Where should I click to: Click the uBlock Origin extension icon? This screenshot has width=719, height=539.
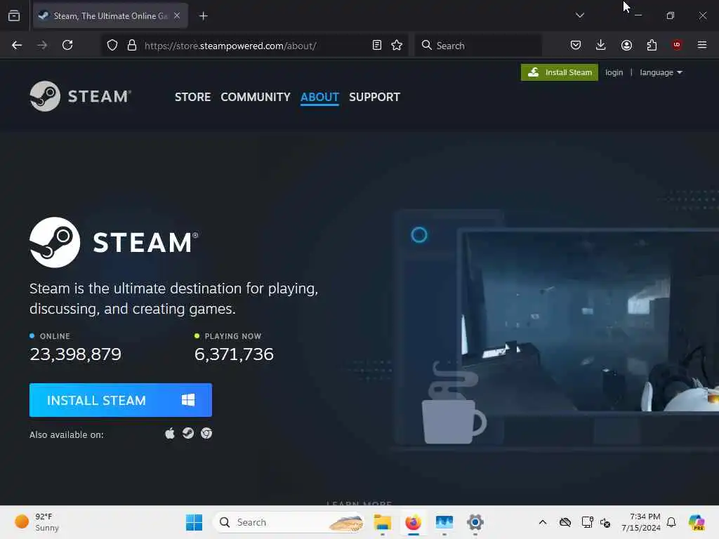coord(677,45)
